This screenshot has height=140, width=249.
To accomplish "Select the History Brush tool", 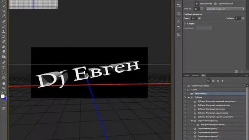I will (4, 37).
